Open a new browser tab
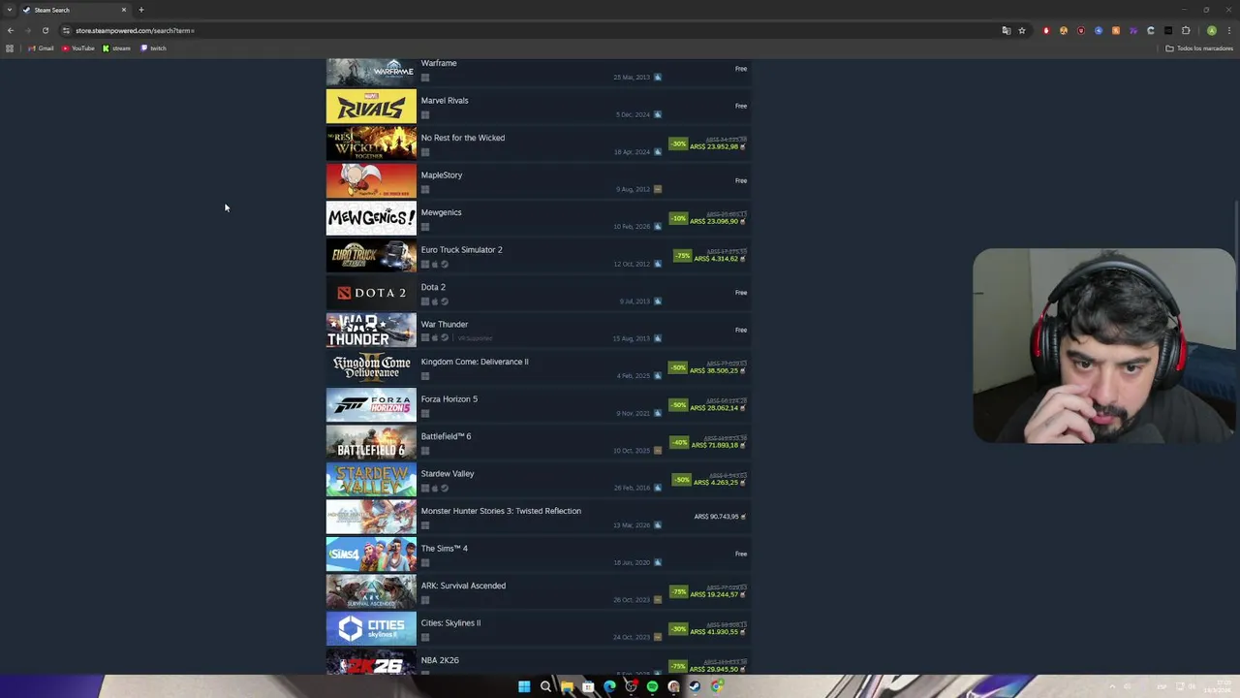The width and height of the screenshot is (1240, 698). coord(141,10)
